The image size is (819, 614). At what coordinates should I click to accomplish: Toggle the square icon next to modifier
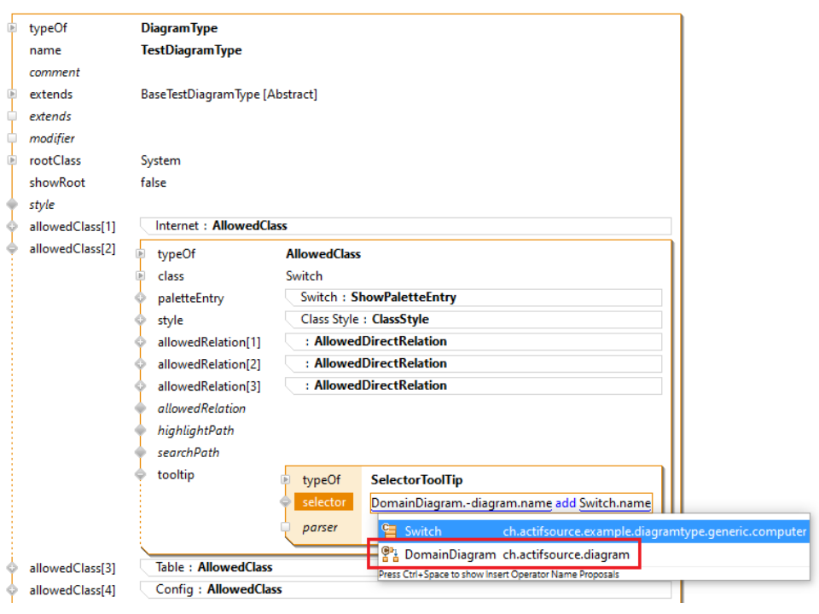14,138
